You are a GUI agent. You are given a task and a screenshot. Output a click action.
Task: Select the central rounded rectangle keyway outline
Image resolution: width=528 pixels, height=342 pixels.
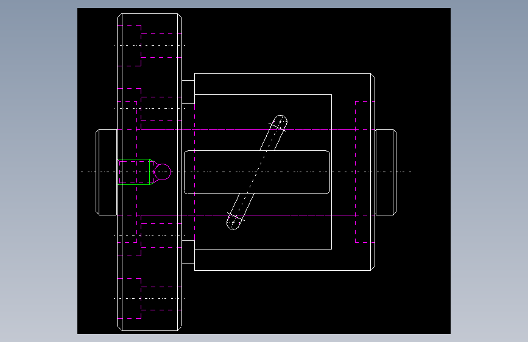click(257, 172)
